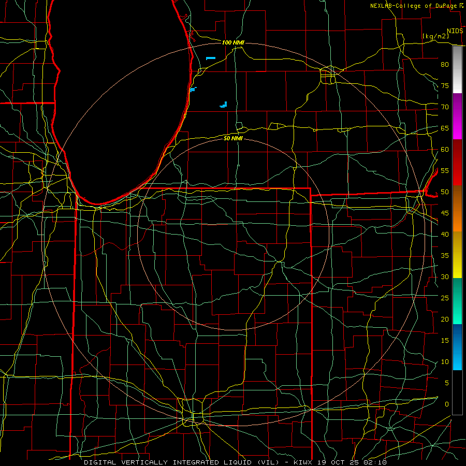
Task: Click the 35 value on color scale
Action: 445,256
